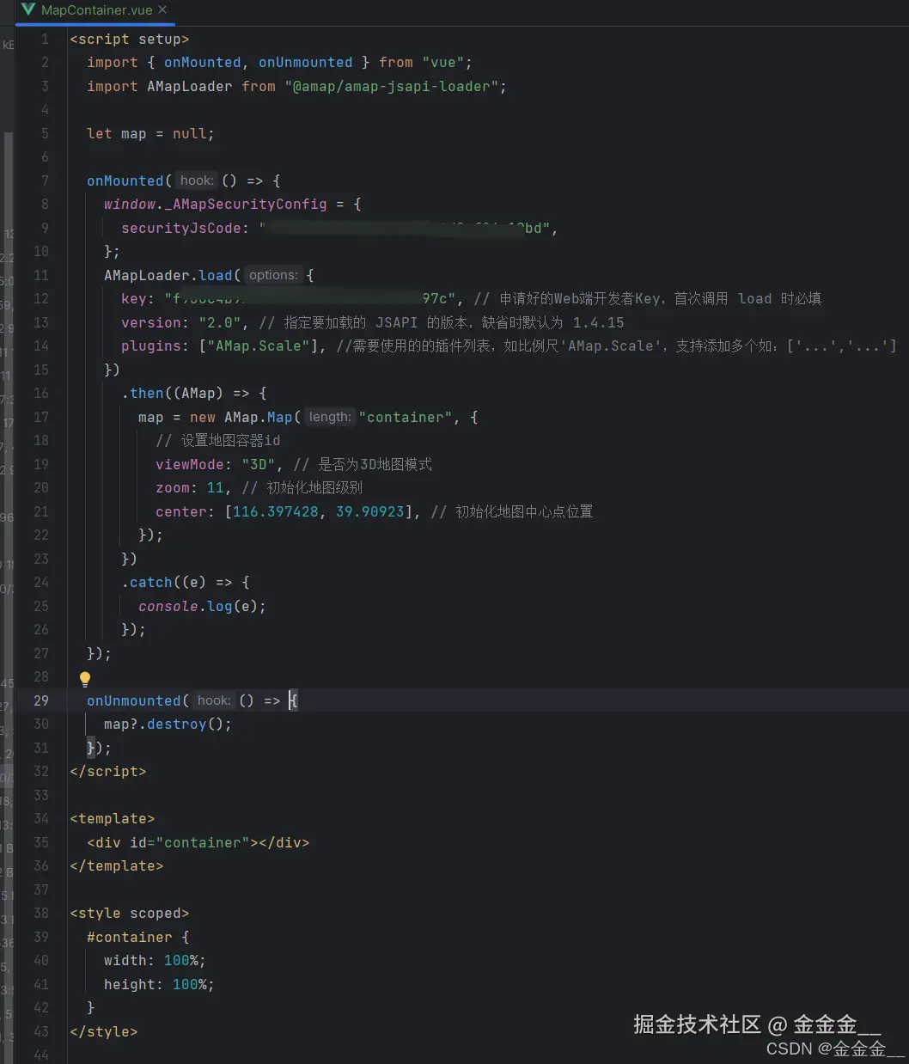
Task: Click the 'width: 100%' declaration
Action: [156, 960]
